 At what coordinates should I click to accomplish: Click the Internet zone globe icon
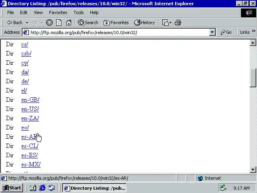(x=200, y=178)
